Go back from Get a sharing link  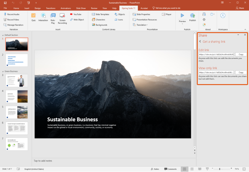click(x=200, y=41)
